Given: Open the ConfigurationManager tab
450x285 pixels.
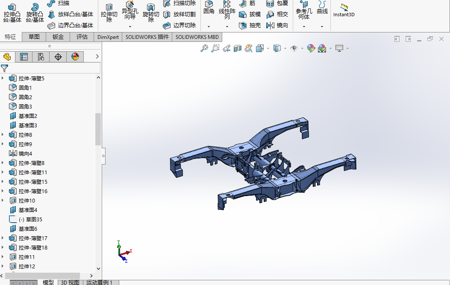Looking at the screenshot, I should click(41, 57).
